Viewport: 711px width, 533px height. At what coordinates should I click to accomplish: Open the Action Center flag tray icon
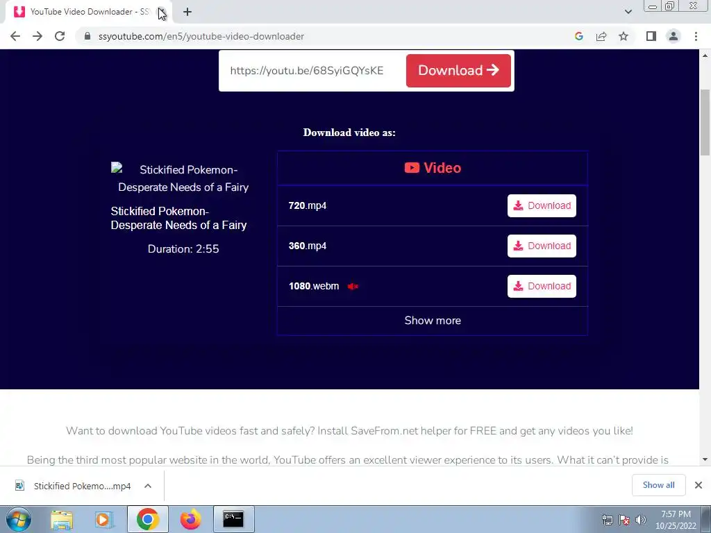click(x=624, y=520)
